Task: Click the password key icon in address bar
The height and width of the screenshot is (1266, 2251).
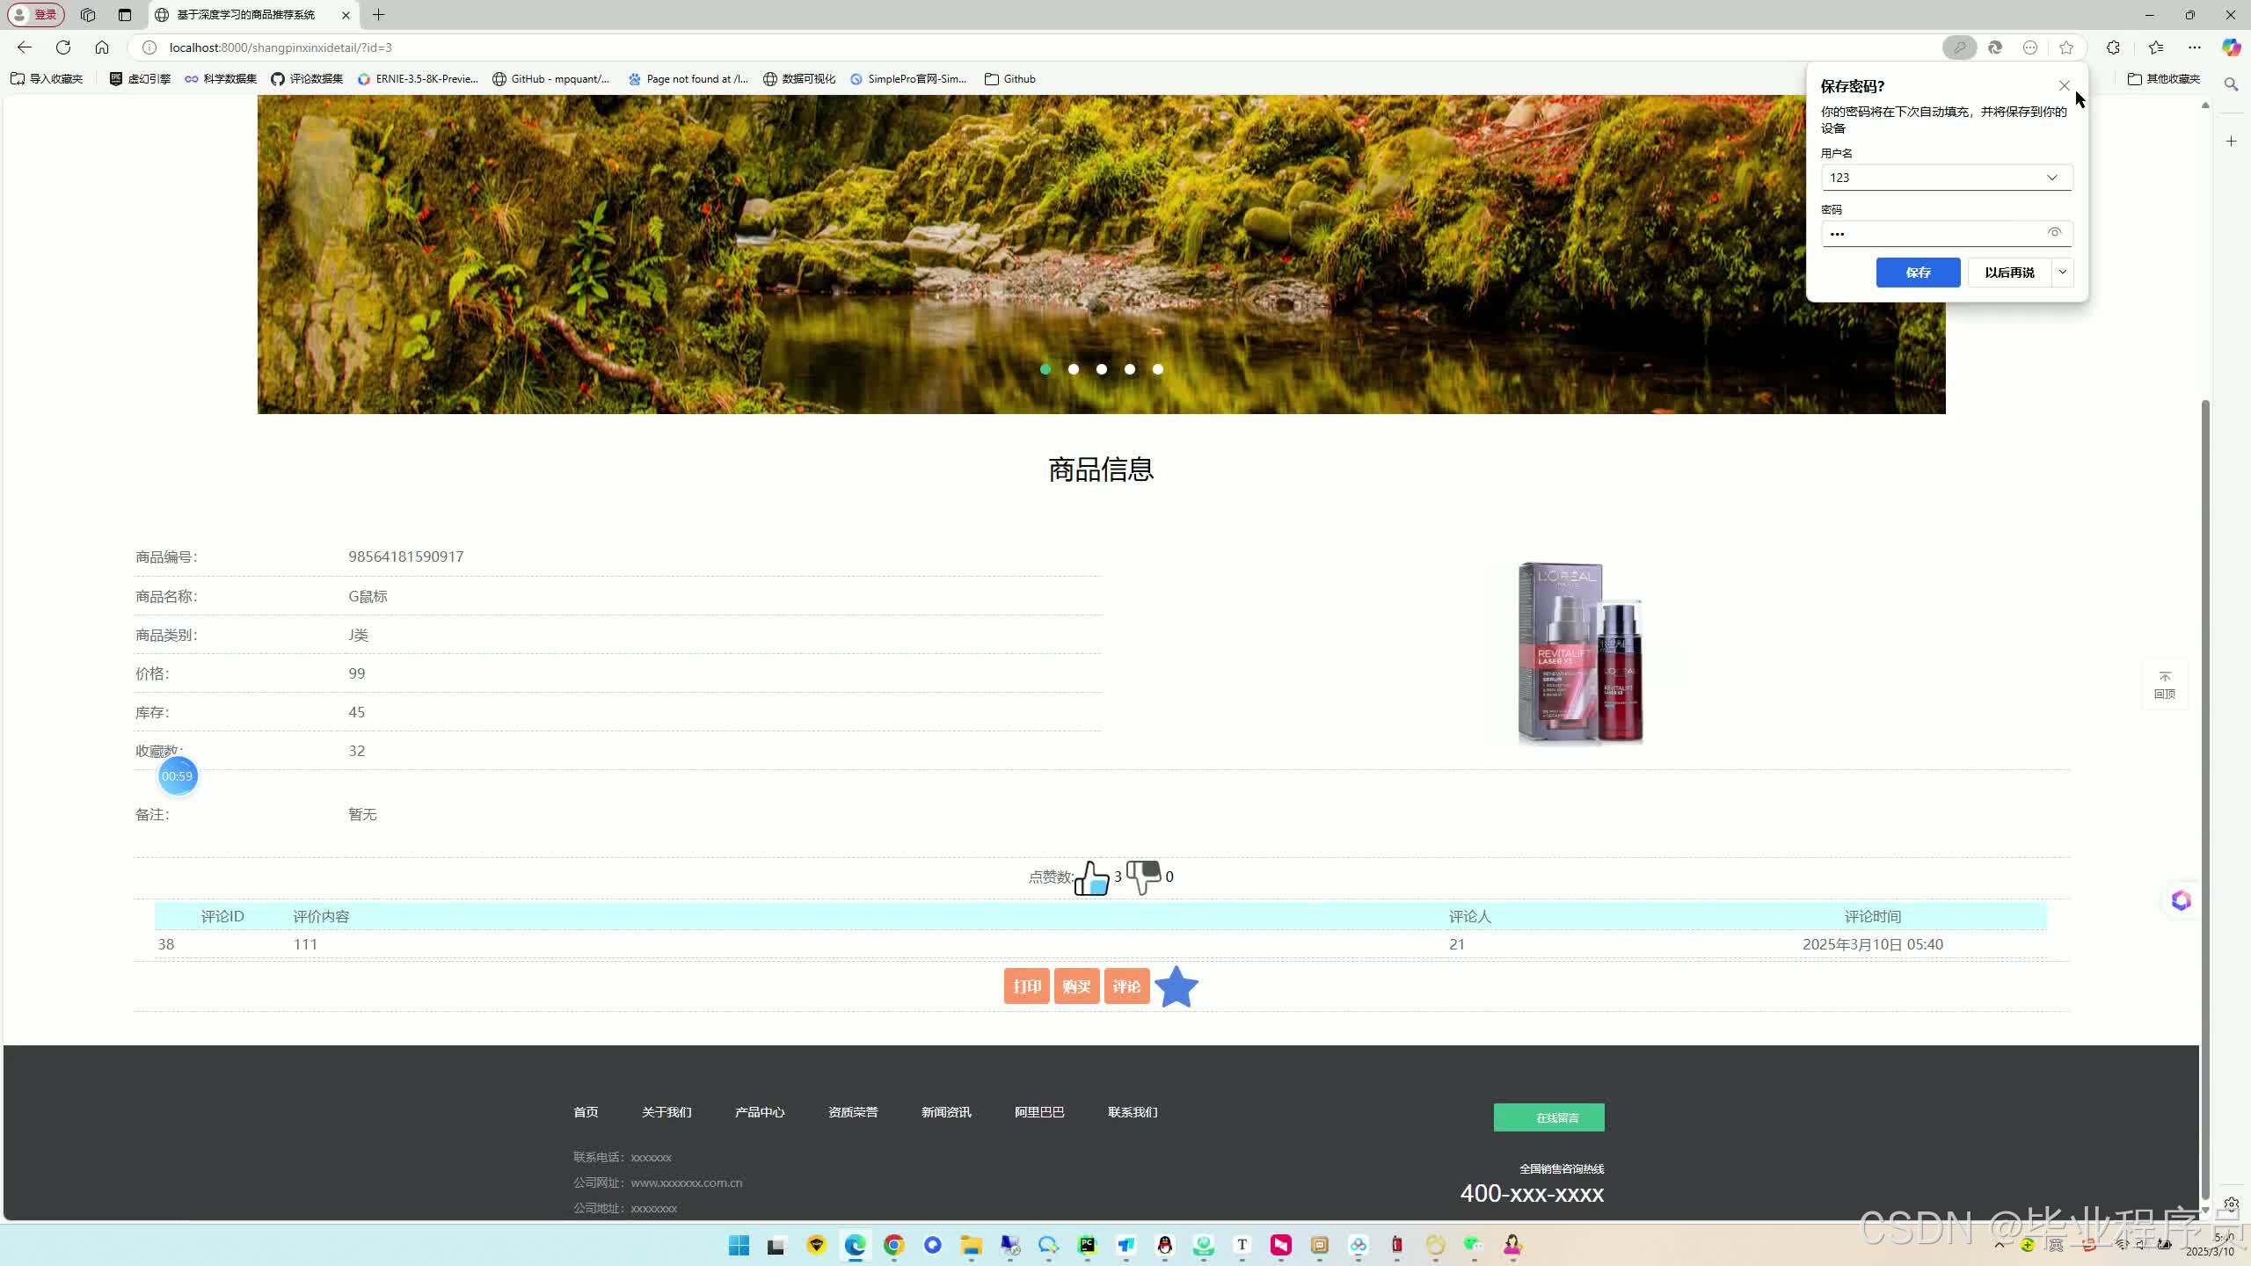Action: click(1959, 47)
